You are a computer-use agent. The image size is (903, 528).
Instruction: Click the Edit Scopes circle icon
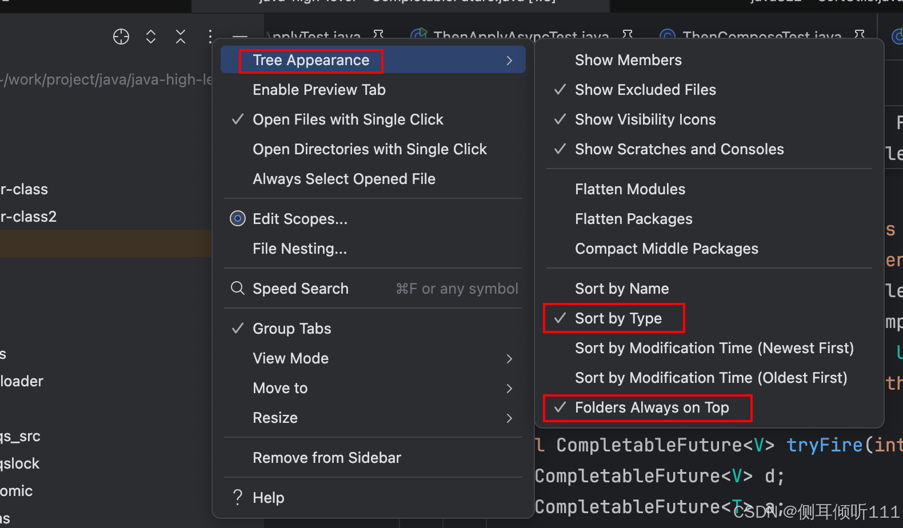click(238, 218)
